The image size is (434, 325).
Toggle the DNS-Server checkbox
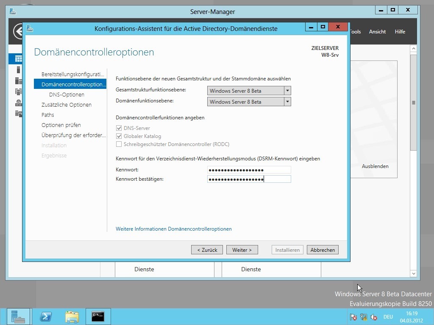tap(119, 128)
